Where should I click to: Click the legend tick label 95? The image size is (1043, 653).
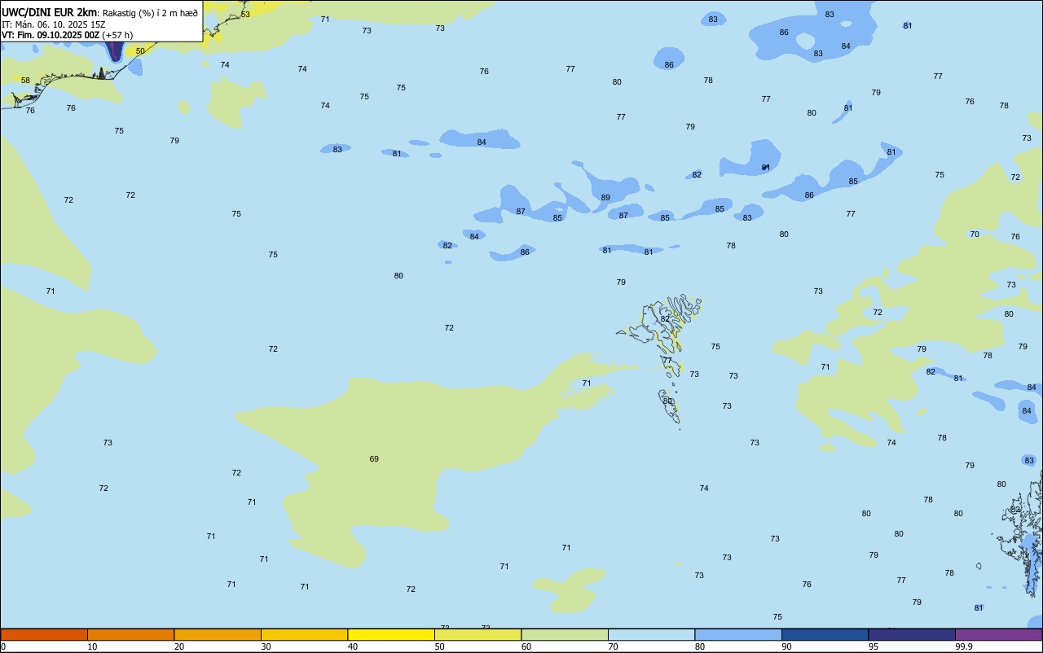click(874, 646)
